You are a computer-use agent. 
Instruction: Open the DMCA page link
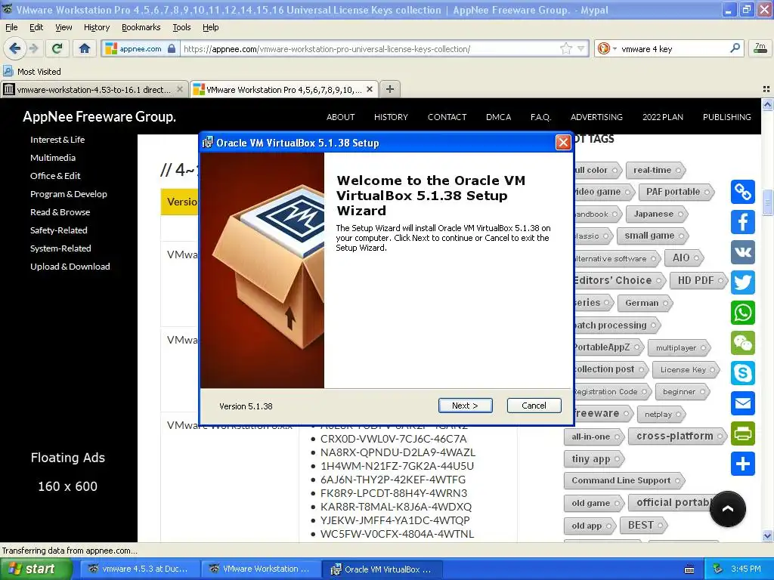pos(498,117)
